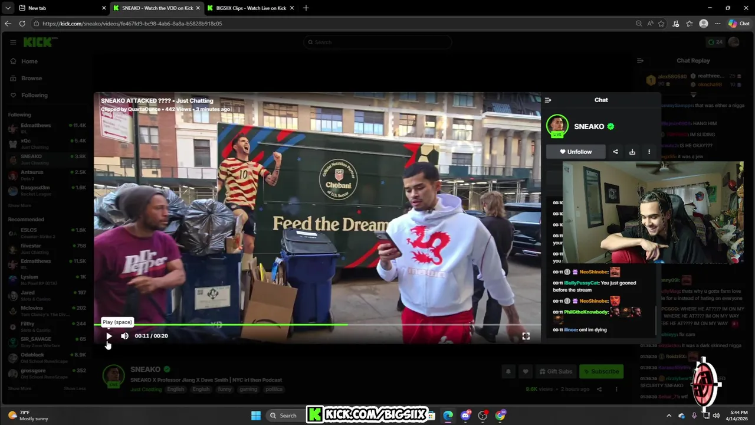Toggle notifications bell for SNEAKO
The width and height of the screenshot is (755, 425).
[x=508, y=371]
